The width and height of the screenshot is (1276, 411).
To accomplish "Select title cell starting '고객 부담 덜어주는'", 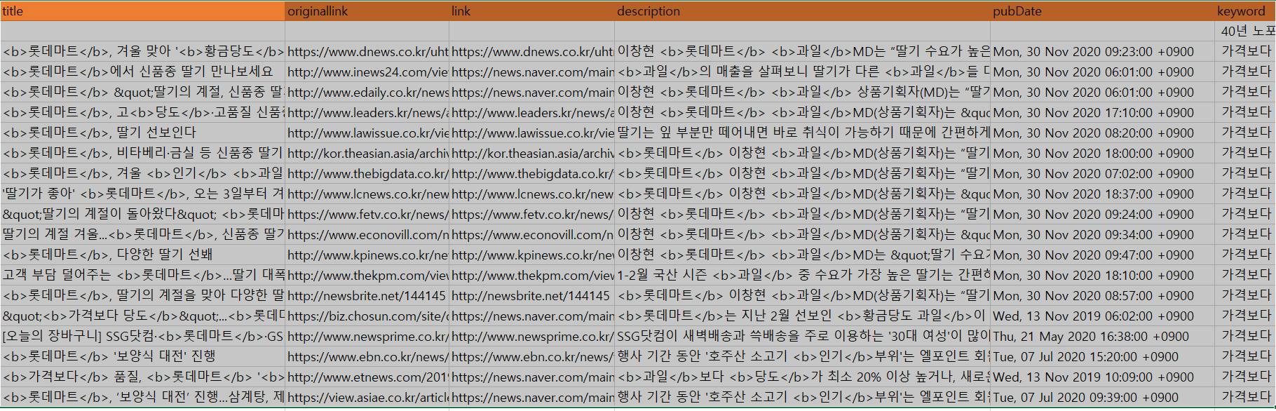I will pos(142,276).
